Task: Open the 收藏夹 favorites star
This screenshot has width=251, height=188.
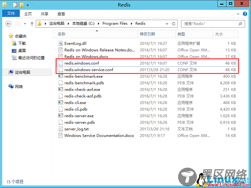Action: (x=11, y=36)
